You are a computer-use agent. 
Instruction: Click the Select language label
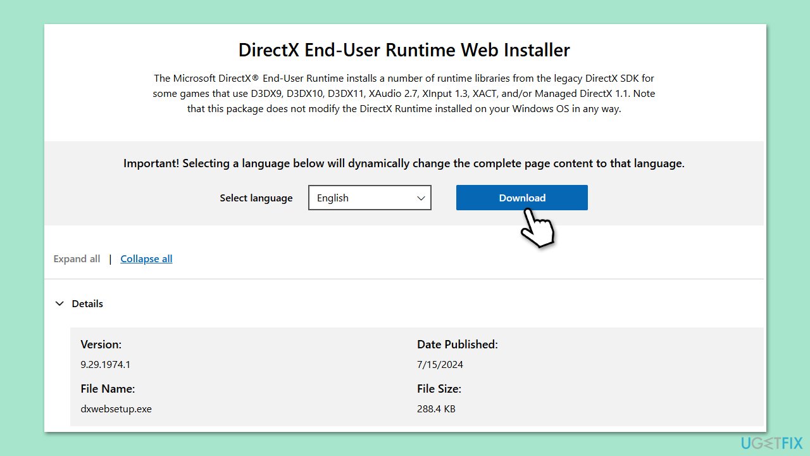pyautogui.click(x=256, y=198)
